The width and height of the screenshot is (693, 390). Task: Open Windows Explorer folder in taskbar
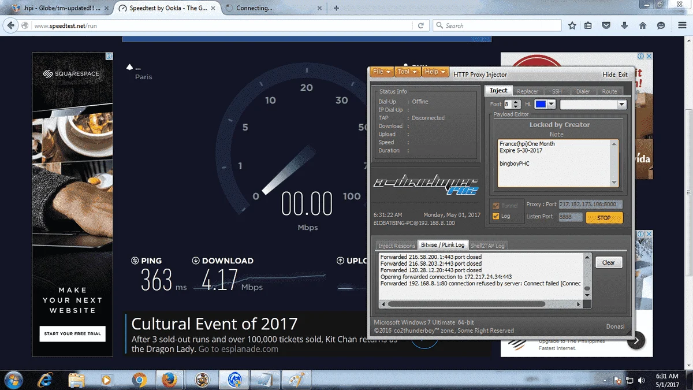point(76,380)
